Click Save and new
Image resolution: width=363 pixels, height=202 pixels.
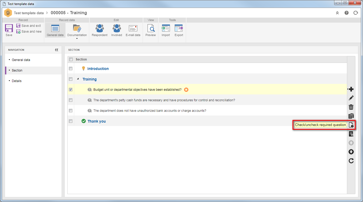click(29, 32)
